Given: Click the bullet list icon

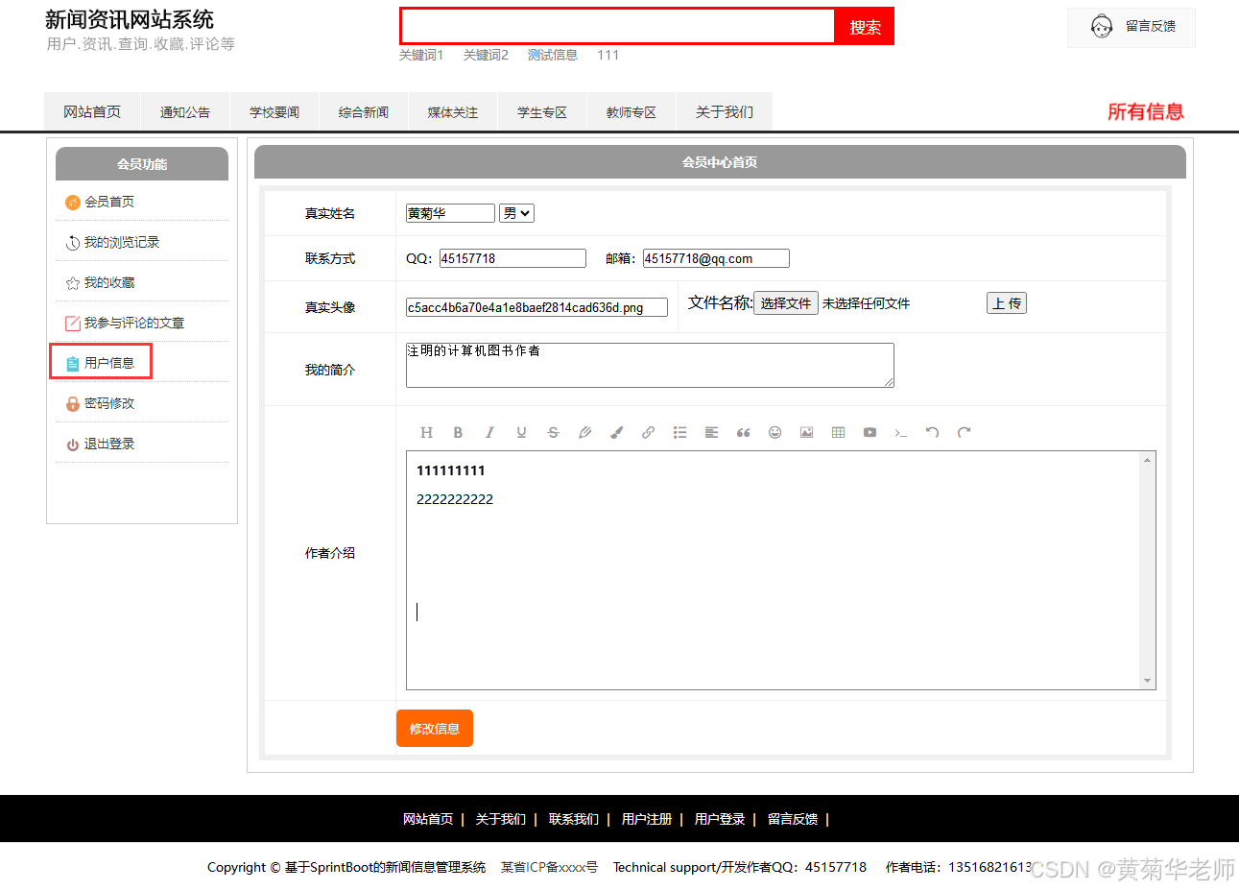Looking at the screenshot, I should click(679, 432).
